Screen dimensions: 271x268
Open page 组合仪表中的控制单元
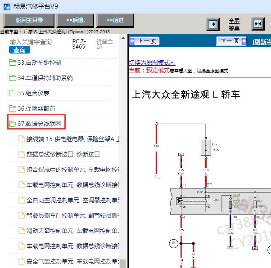click(x=73, y=170)
